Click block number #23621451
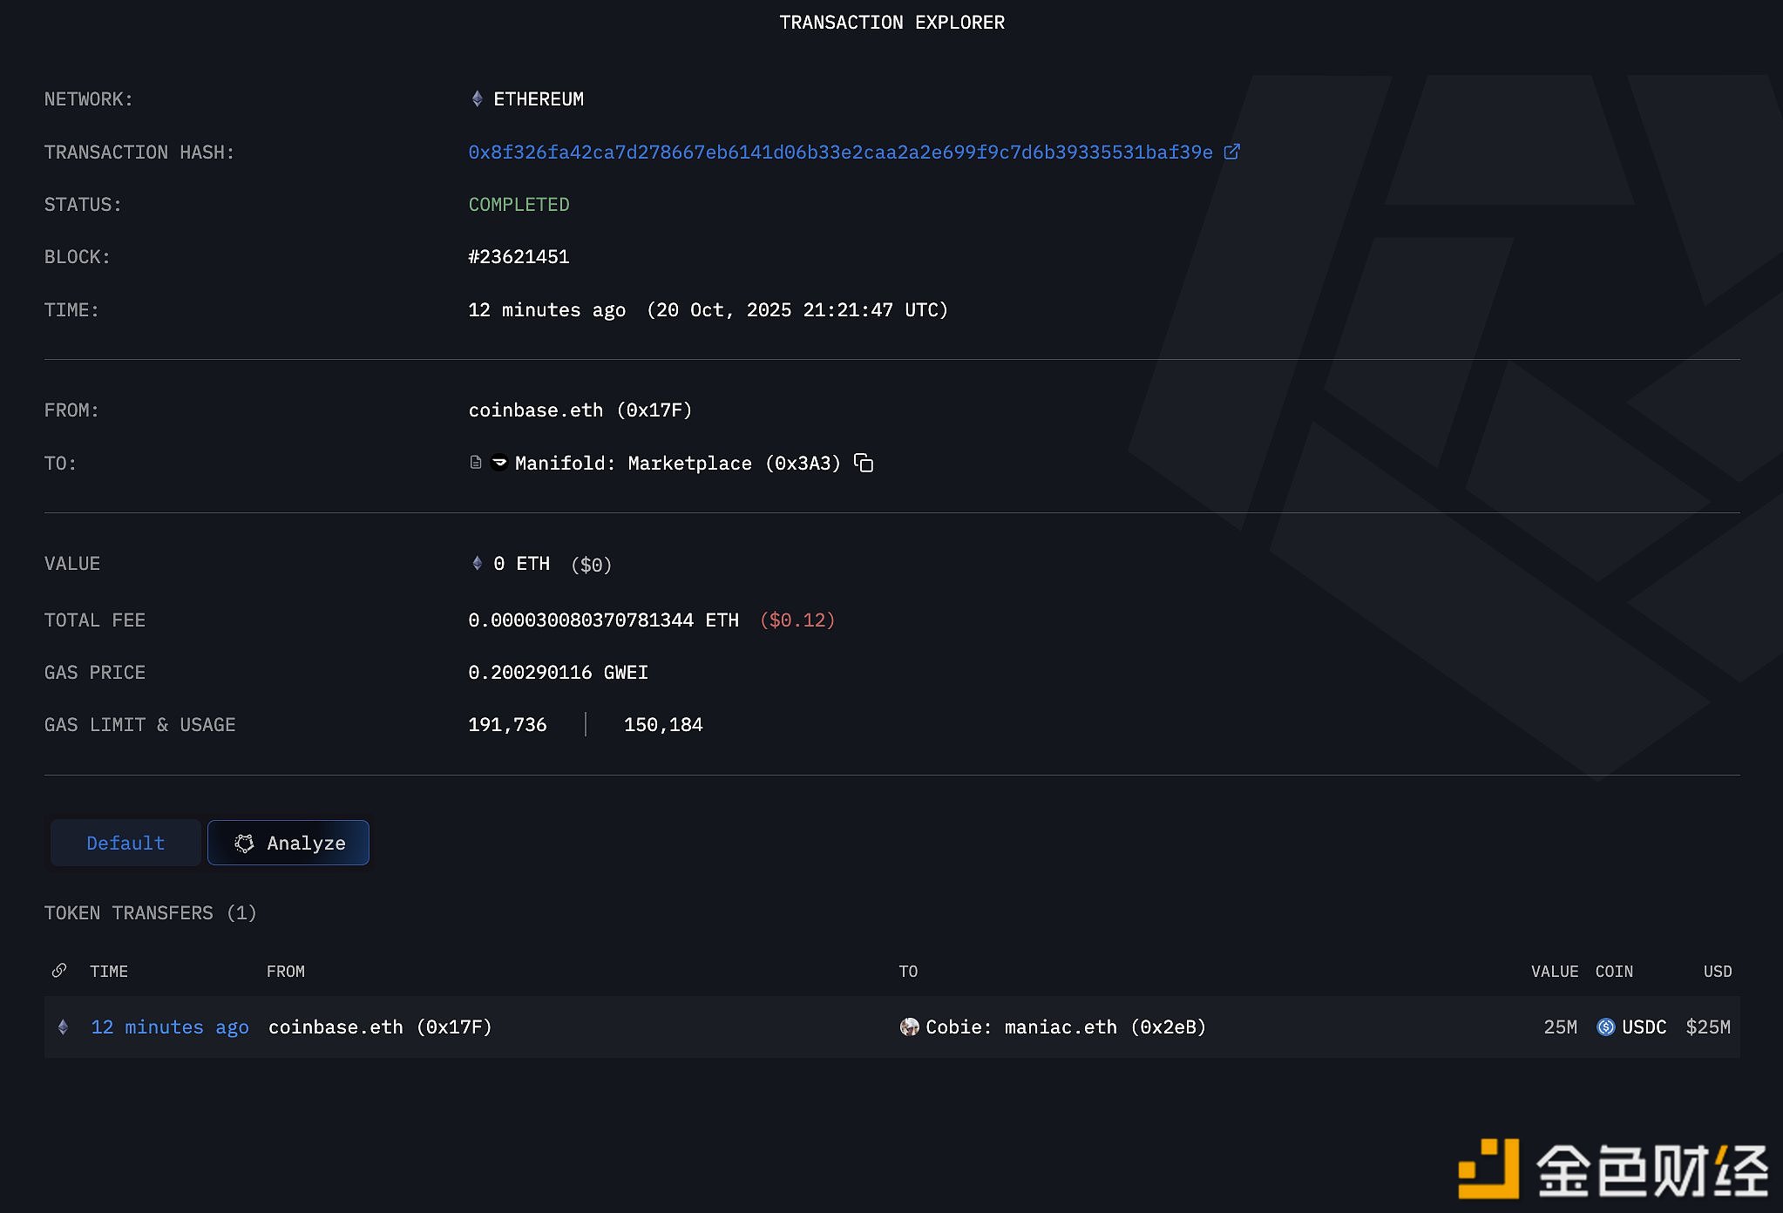The image size is (1783, 1213). click(519, 257)
